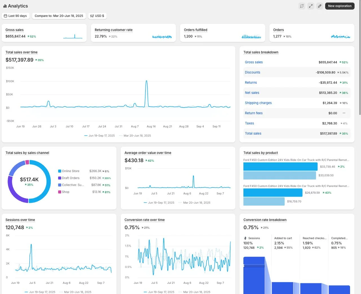Screen dimensions: 361x294
Task: Click the Orders fulfilled sparkline
Action: click(251, 37)
